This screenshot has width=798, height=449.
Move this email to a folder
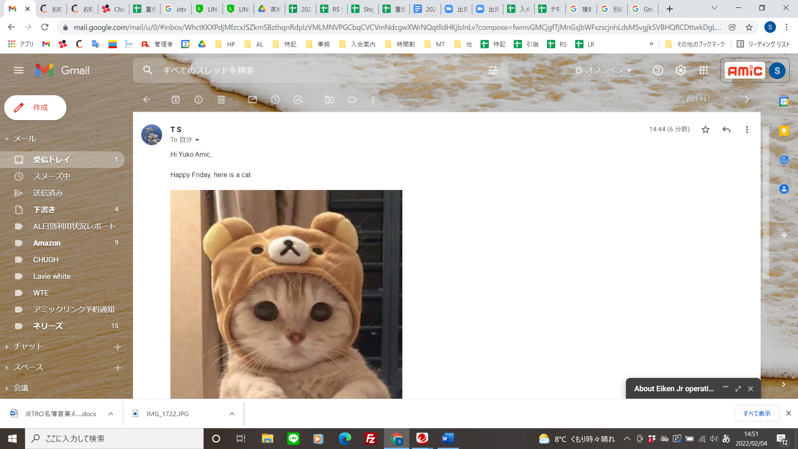coord(329,99)
